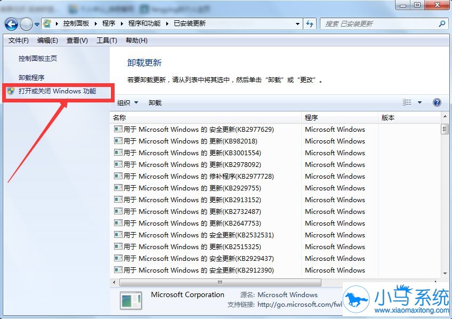The height and width of the screenshot is (319, 452).
Task: Open the 编辑(E) menu
Action: pyautogui.click(x=47, y=41)
